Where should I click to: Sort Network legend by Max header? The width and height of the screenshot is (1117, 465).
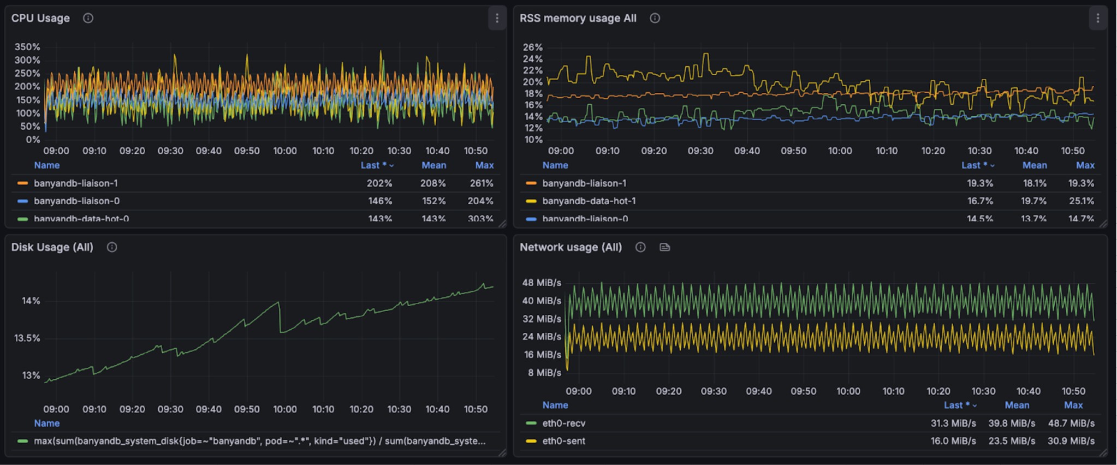tap(1073, 405)
